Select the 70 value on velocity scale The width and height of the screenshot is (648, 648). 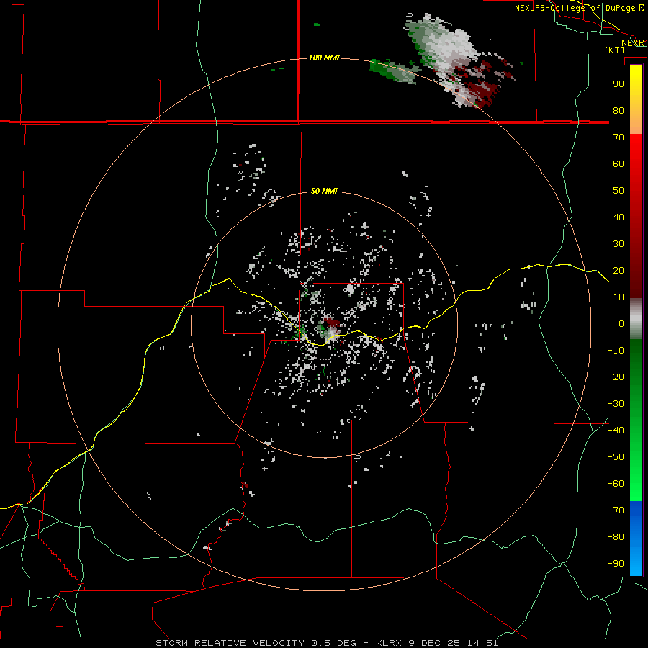pos(618,138)
